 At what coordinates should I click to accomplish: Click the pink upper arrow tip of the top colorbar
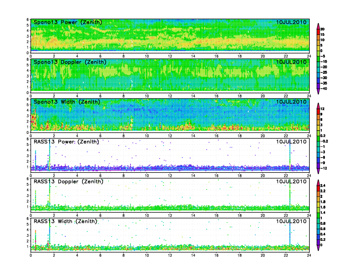click(318, 26)
